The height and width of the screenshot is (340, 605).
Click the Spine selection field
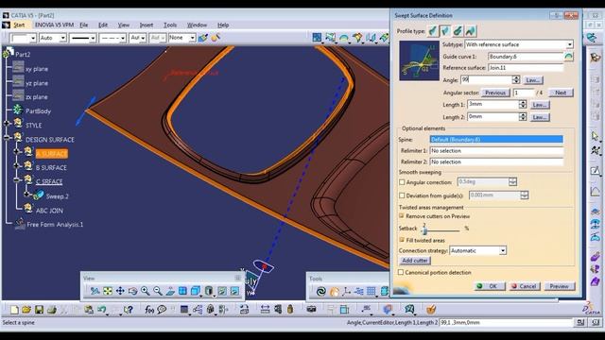pyautogui.click(x=496, y=140)
